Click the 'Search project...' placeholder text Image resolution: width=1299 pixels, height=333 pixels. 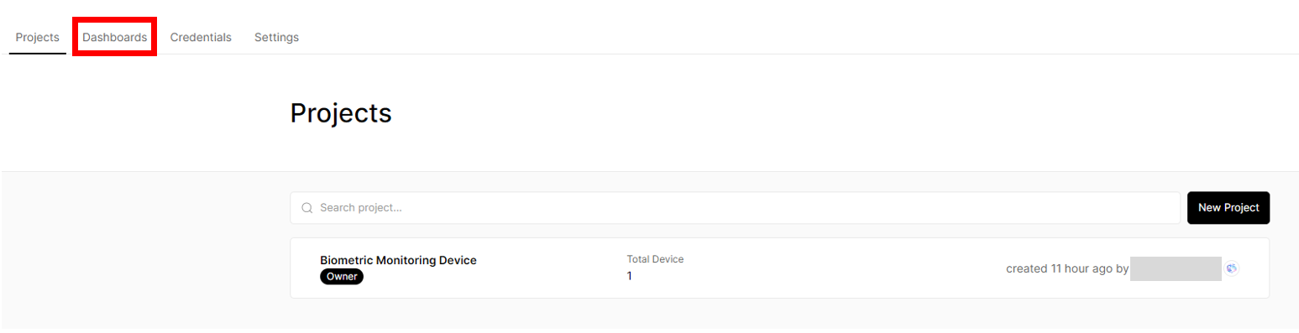[360, 208]
